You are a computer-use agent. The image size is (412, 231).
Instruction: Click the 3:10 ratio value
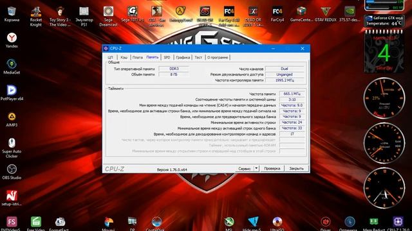[292, 99]
